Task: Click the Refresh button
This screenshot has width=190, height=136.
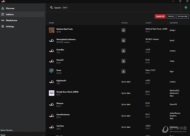Action: [x=171, y=16]
